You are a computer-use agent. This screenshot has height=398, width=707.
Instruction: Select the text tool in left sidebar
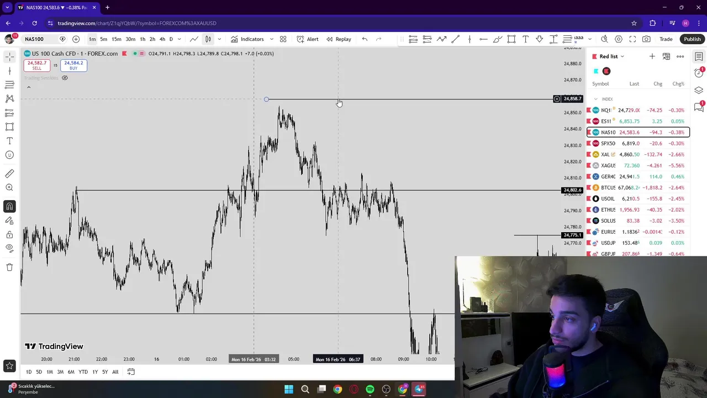tap(9, 141)
